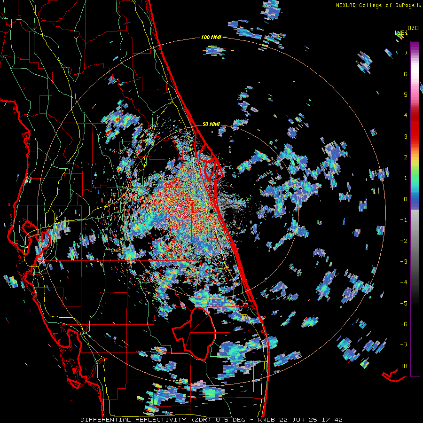Click the TH label below the color scale
The height and width of the screenshot is (423, 423).
pyautogui.click(x=404, y=366)
